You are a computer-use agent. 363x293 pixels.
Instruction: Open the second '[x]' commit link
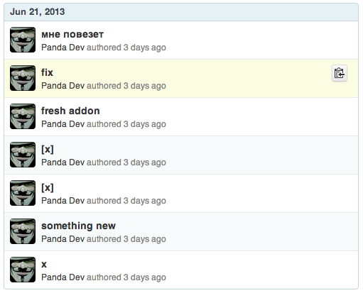click(x=48, y=187)
